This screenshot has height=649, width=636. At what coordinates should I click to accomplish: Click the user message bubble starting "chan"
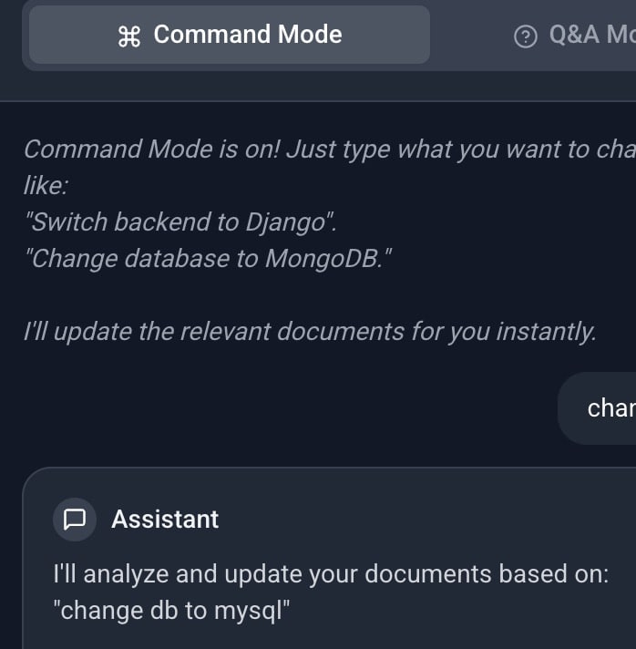click(603, 407)
